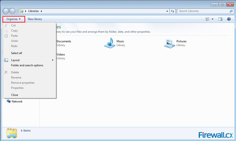The width and height of the screenshot is (236, 141).
Task: Choose Close from the Organize menu
Action: coord(29,95)
